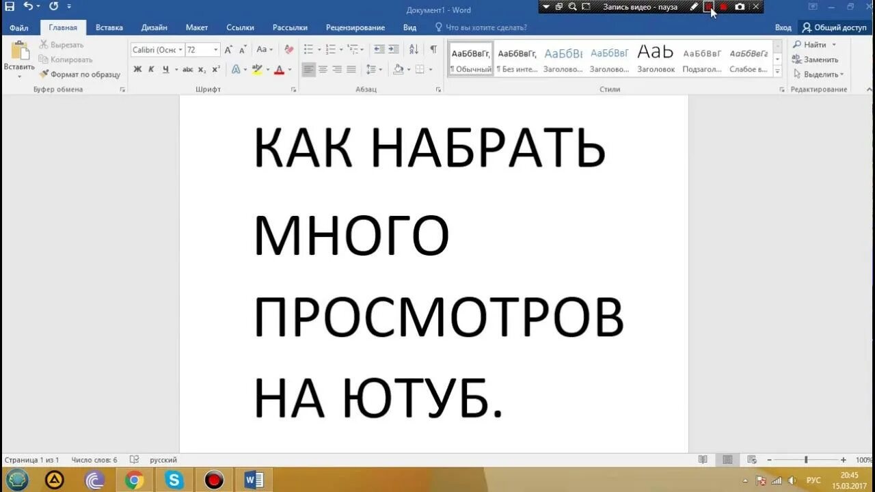Click the camera snapshot icon in recorder bar
This screenshot has height=492, width=875.
740,7
